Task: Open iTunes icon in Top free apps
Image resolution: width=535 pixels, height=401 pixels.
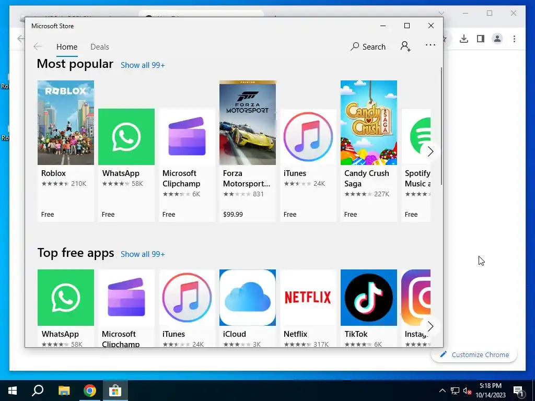Action: pos(187,298)
